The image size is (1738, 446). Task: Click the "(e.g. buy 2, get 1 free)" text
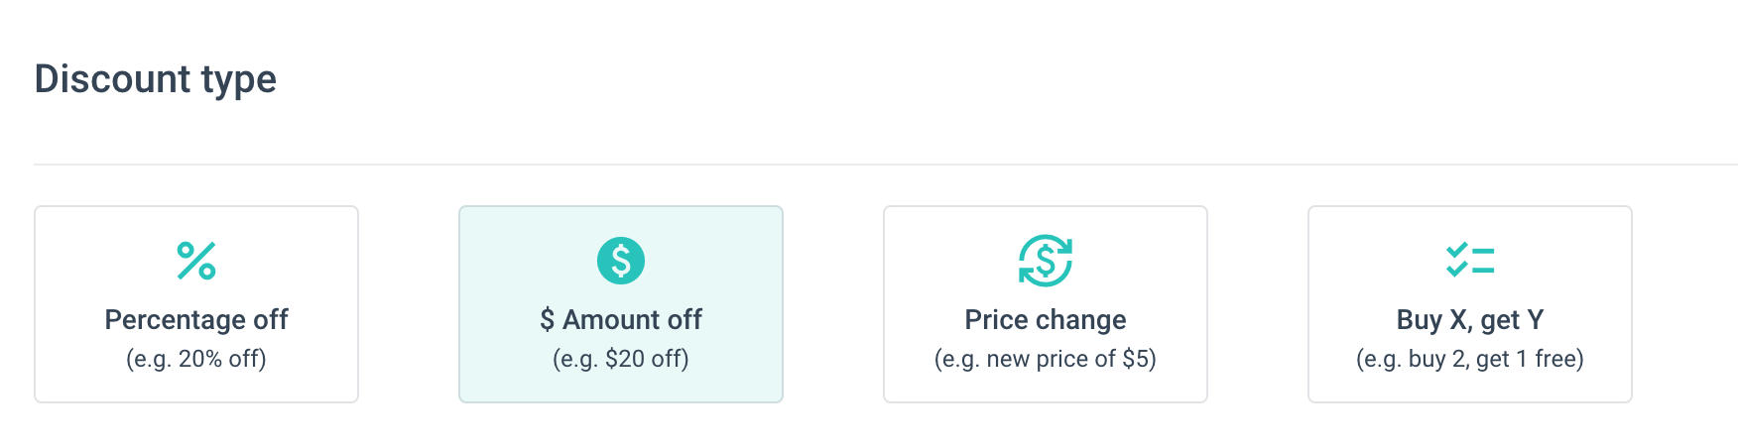[1470, 359]
